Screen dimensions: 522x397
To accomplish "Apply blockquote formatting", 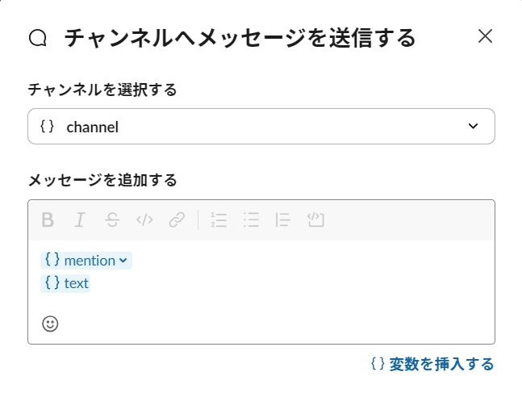I will [282, 220].
